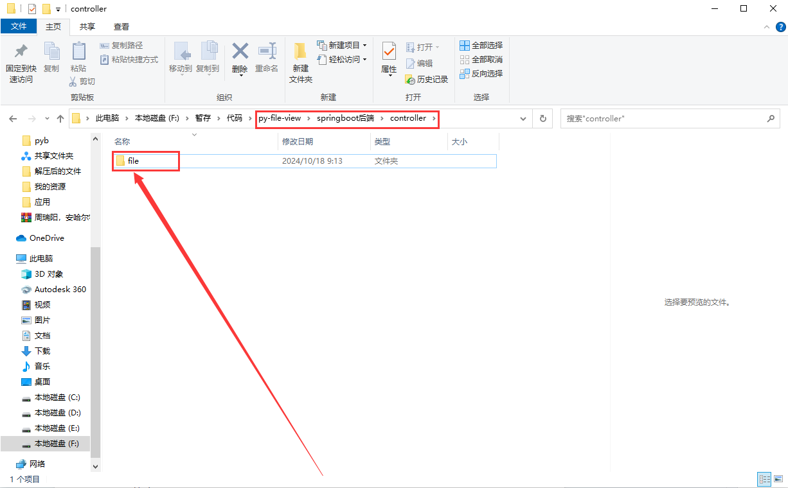The height and width of the screenshot is (488, 788).
Task: Open Help with the blue question mark
Action: (780, 27)
